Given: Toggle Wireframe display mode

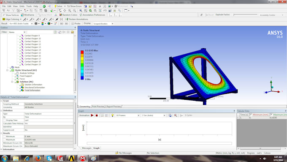Looking at the screenshot, I should tap(27, 15).
